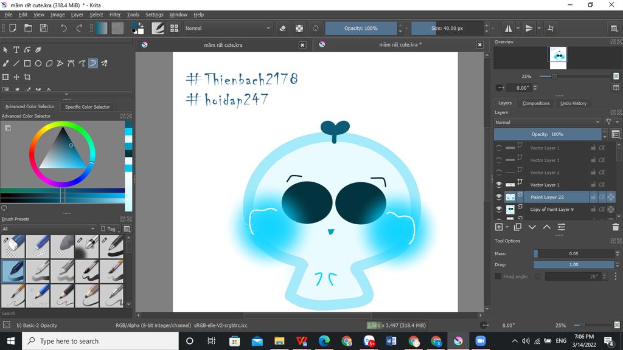This screenshot has width=623, height=350.
Task: Select the Crop tool
Action: (27, 77)
